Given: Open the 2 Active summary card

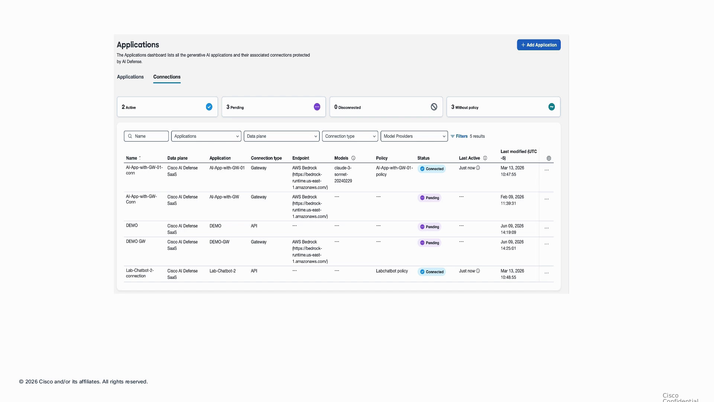Looking at the screenshot, I should (167, 107).
